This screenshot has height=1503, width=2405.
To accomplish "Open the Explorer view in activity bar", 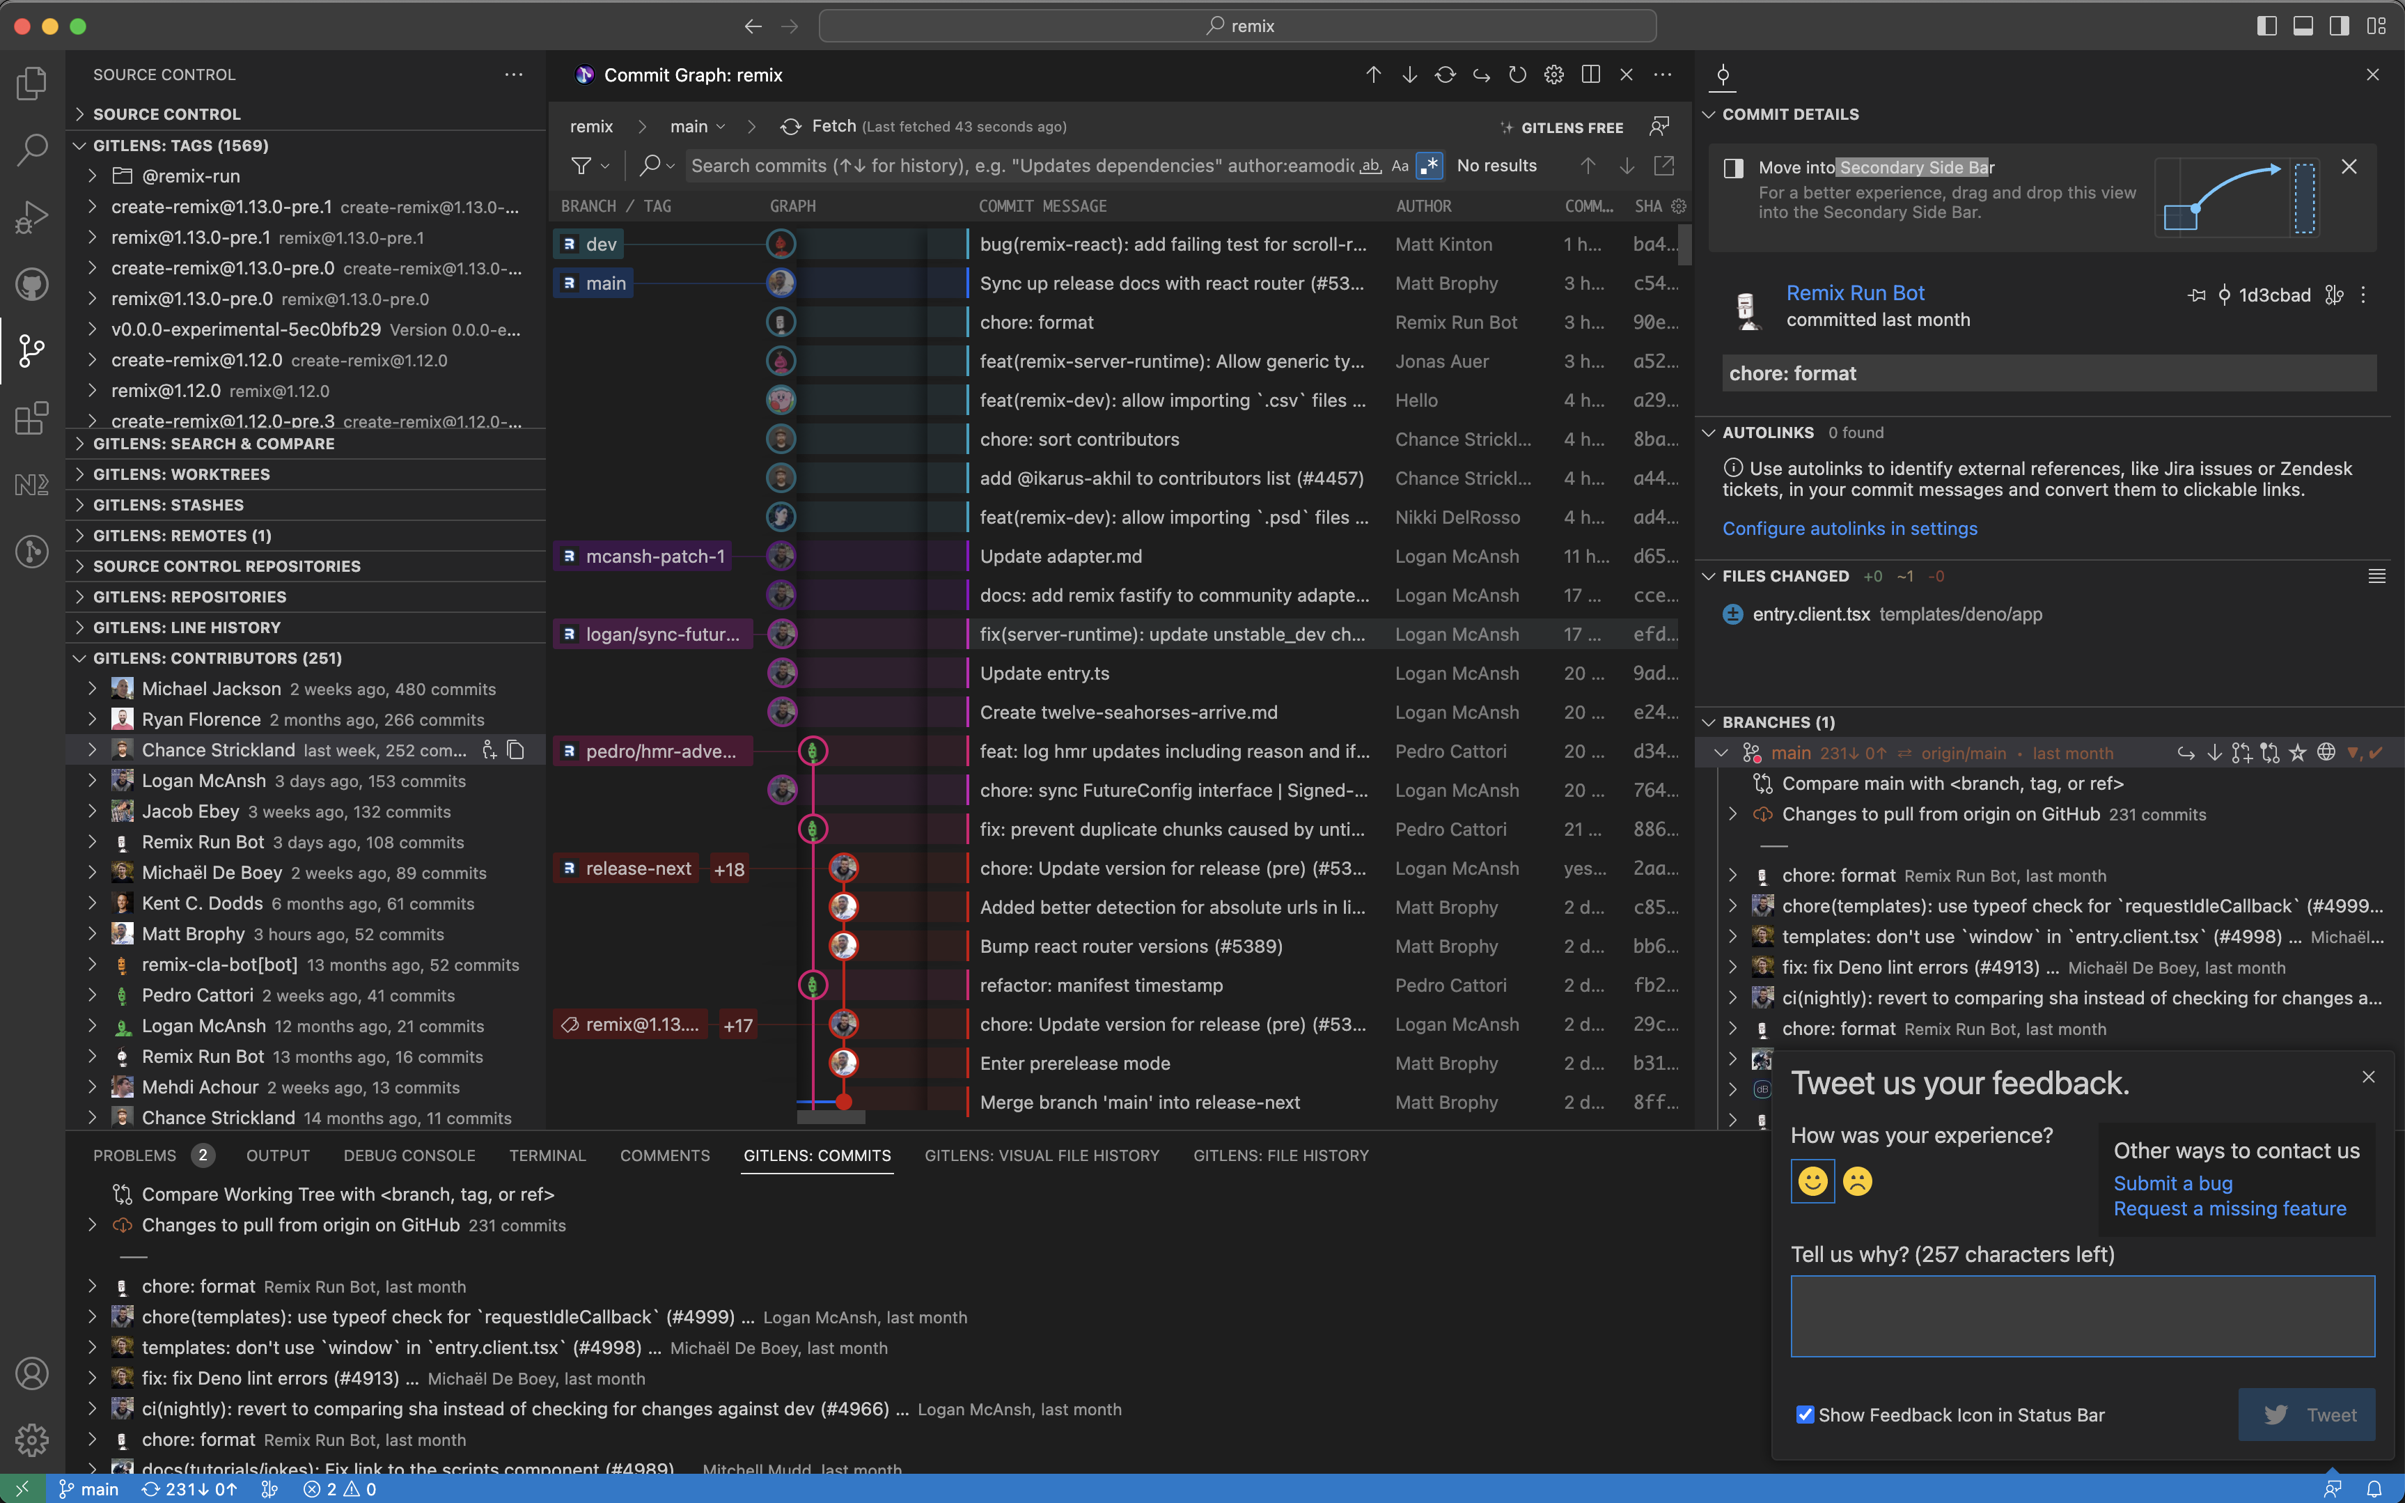I will coord(32,84).
